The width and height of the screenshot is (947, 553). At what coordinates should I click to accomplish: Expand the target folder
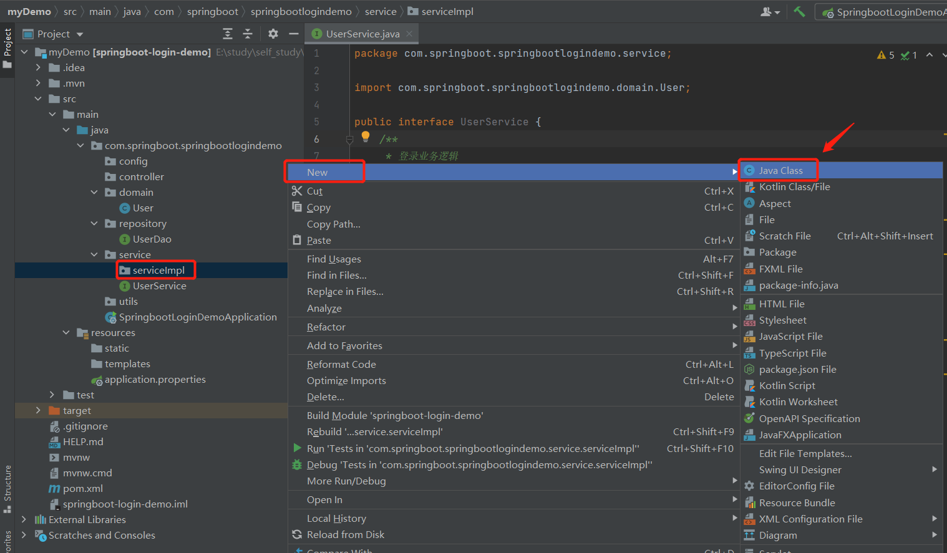pos(38,410)
